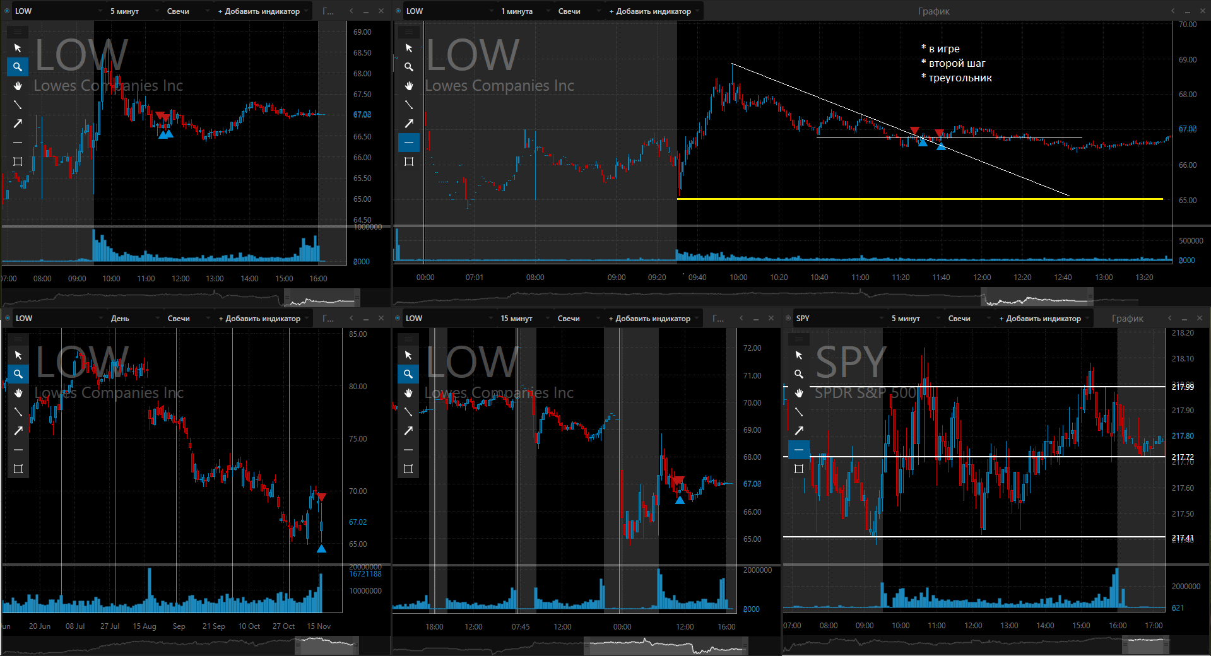Open the hamburger menu in the 5 минут LOW chart
The height and width of the screenshot is (656, 1211).
(x=18, y=32)
